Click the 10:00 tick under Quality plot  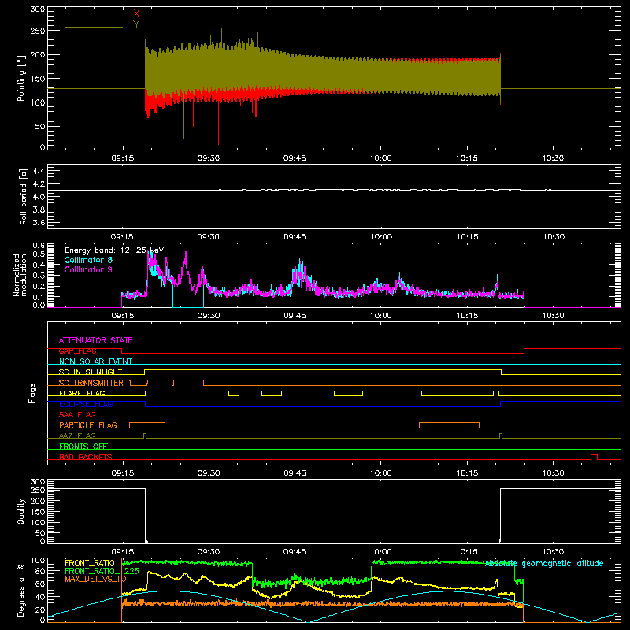click(x=380, y=552)
